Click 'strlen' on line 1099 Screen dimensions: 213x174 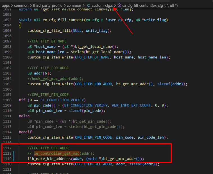(77, 52)
